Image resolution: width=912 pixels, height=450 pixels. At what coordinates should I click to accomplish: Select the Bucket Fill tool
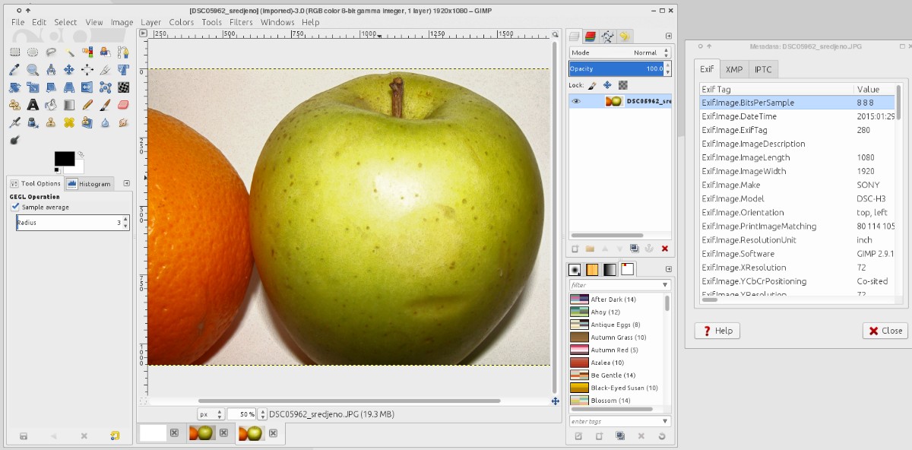coord(51,105)
